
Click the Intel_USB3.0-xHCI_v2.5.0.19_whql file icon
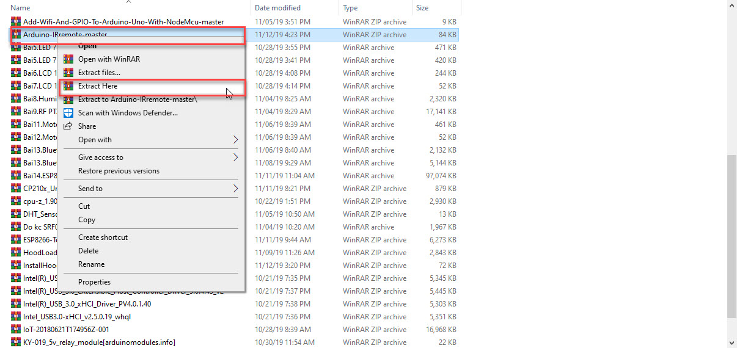pyautogui.click(x=16, y=317)
